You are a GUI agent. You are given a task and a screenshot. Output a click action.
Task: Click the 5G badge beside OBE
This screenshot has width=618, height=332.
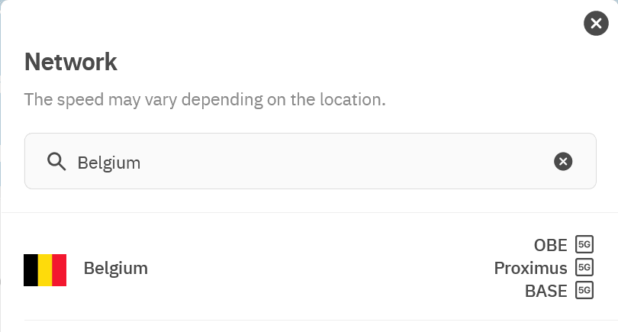click(584, 245)
